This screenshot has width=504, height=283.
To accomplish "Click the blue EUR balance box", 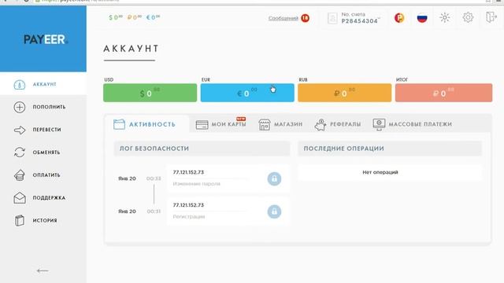I will point(247,93).
